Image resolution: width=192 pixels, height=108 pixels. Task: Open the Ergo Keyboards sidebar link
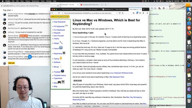[x=60, y=22]
